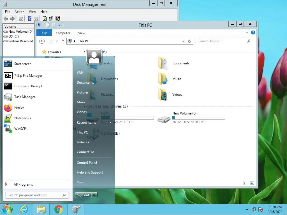This screenshot has height=215, width=287.
Task: Collapse the Folders (6) group
Action: click(x=84, y=52)
